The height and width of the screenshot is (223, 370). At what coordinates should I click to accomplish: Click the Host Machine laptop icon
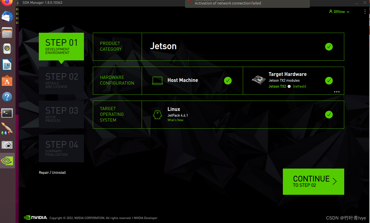click(x=157, y=80)
